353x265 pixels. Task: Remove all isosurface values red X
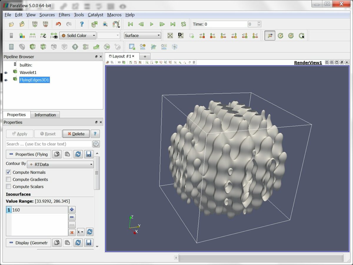72,232
